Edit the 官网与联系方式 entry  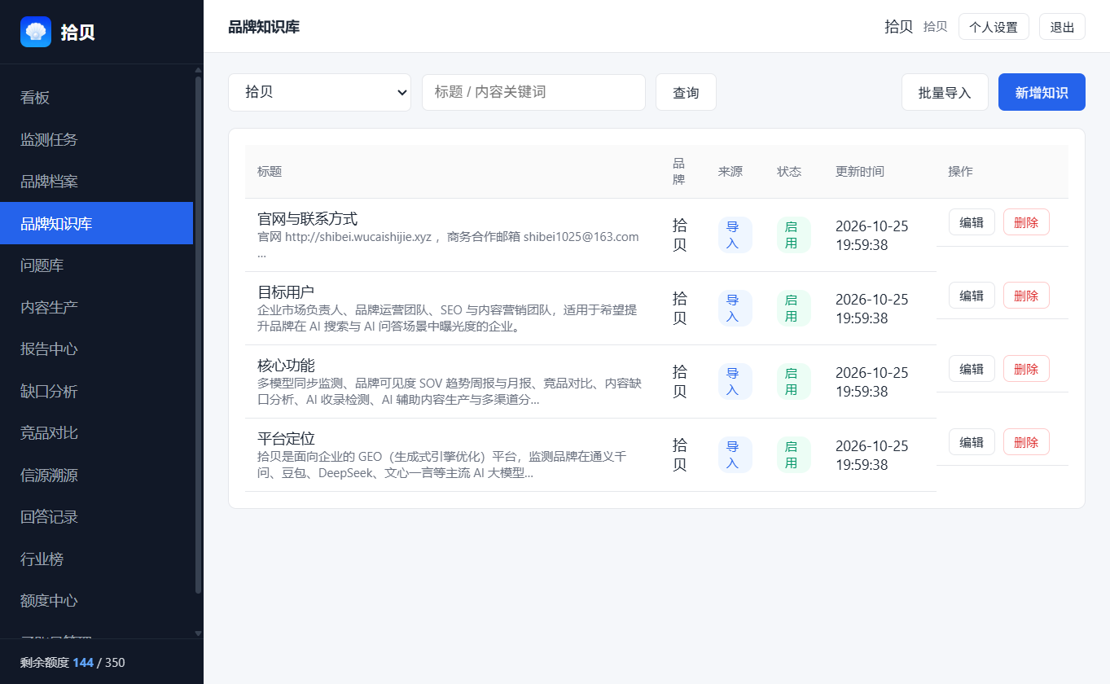972,222
